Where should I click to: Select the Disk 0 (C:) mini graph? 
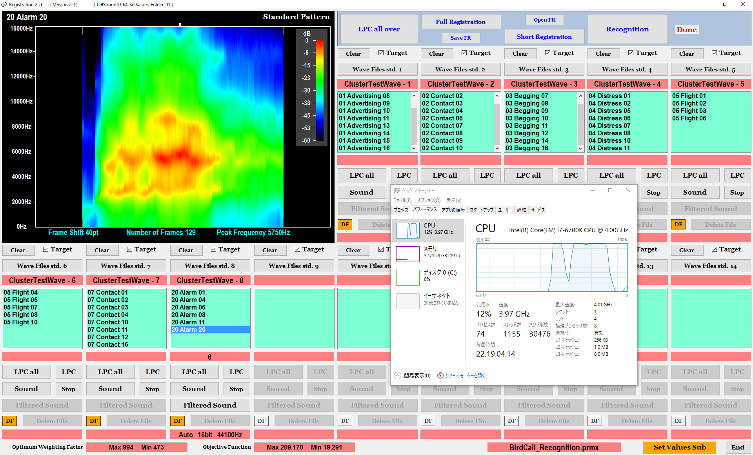(x=408, y=277)
